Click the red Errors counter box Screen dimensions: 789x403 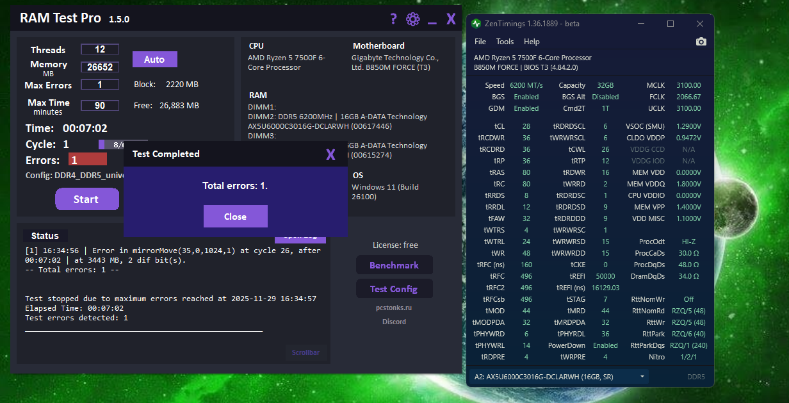point(88,160)
